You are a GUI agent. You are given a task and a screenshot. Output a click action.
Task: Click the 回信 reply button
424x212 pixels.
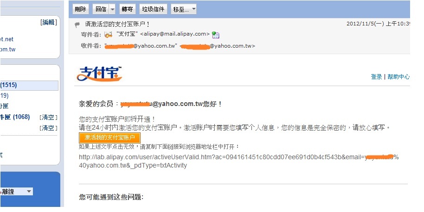click(x=101, y=9)
